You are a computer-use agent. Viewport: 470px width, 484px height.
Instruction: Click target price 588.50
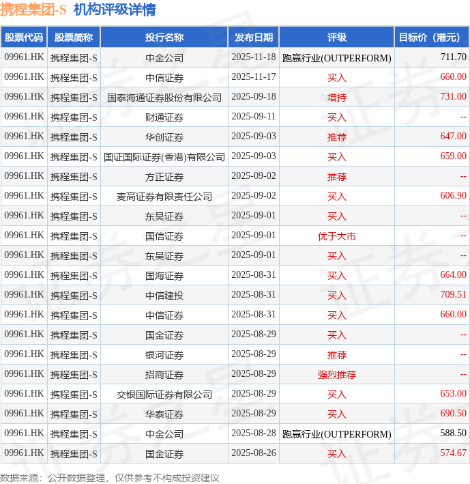pos(454,433)
